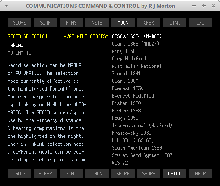Select the Fisher 1968 geoid

126,111
